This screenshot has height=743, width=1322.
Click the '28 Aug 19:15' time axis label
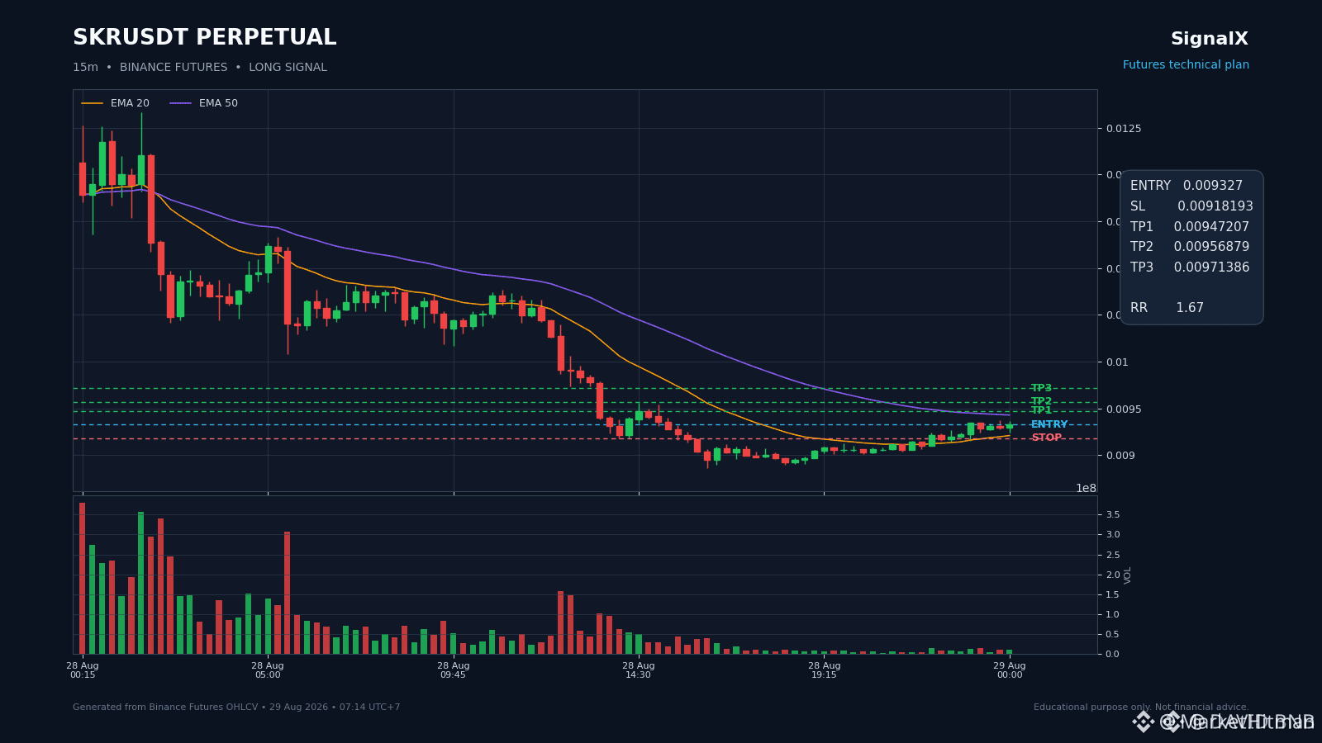point(825,670)
